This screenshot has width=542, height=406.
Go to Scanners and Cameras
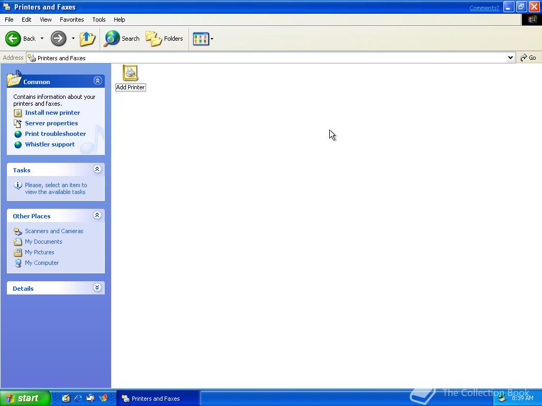click(x=54, y=231)
